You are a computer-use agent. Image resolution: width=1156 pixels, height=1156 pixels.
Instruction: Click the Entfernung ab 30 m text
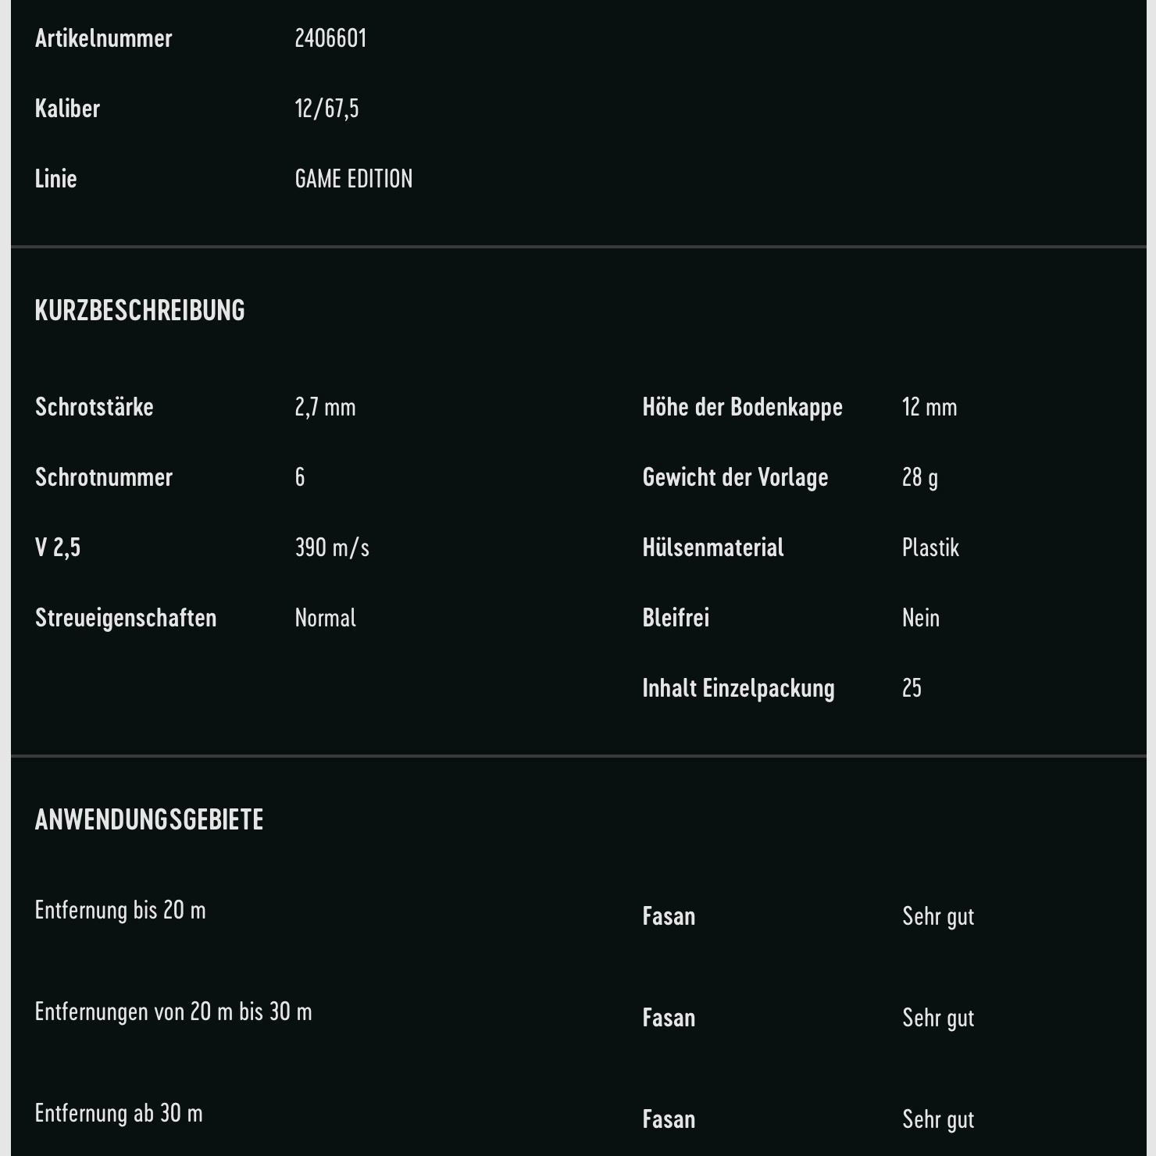click(119, 1113)
